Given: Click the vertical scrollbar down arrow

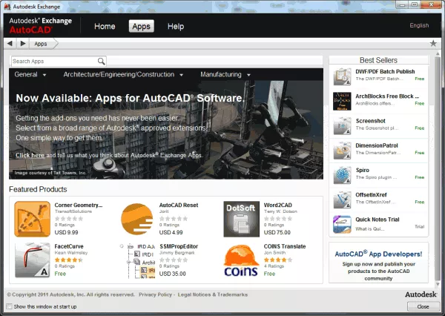Looking at the screenshot, I should click(x=438, y=284).
